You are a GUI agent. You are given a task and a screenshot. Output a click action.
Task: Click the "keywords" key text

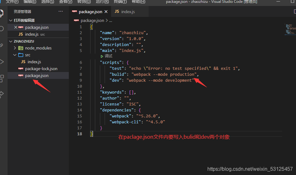tap(112, 92)
